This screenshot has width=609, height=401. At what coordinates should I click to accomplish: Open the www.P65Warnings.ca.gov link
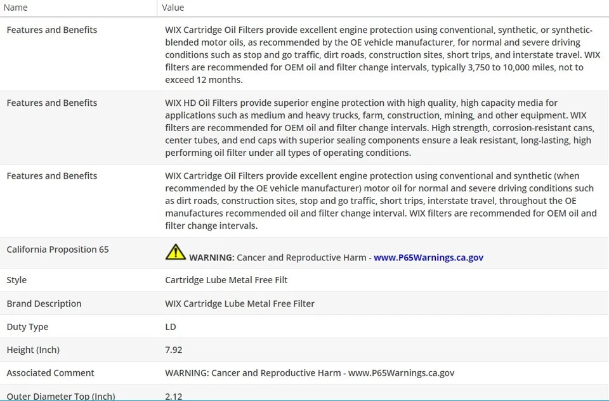pyautogui.click(x=428, y=257)
